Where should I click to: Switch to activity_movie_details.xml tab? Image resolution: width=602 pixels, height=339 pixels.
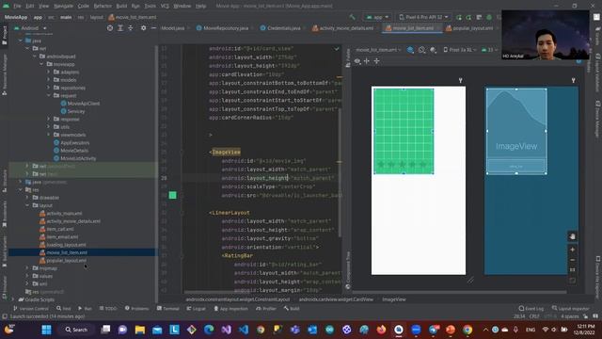[x=342, y=28]
